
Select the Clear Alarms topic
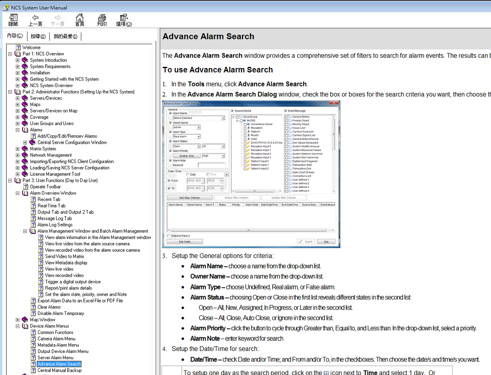49,307
